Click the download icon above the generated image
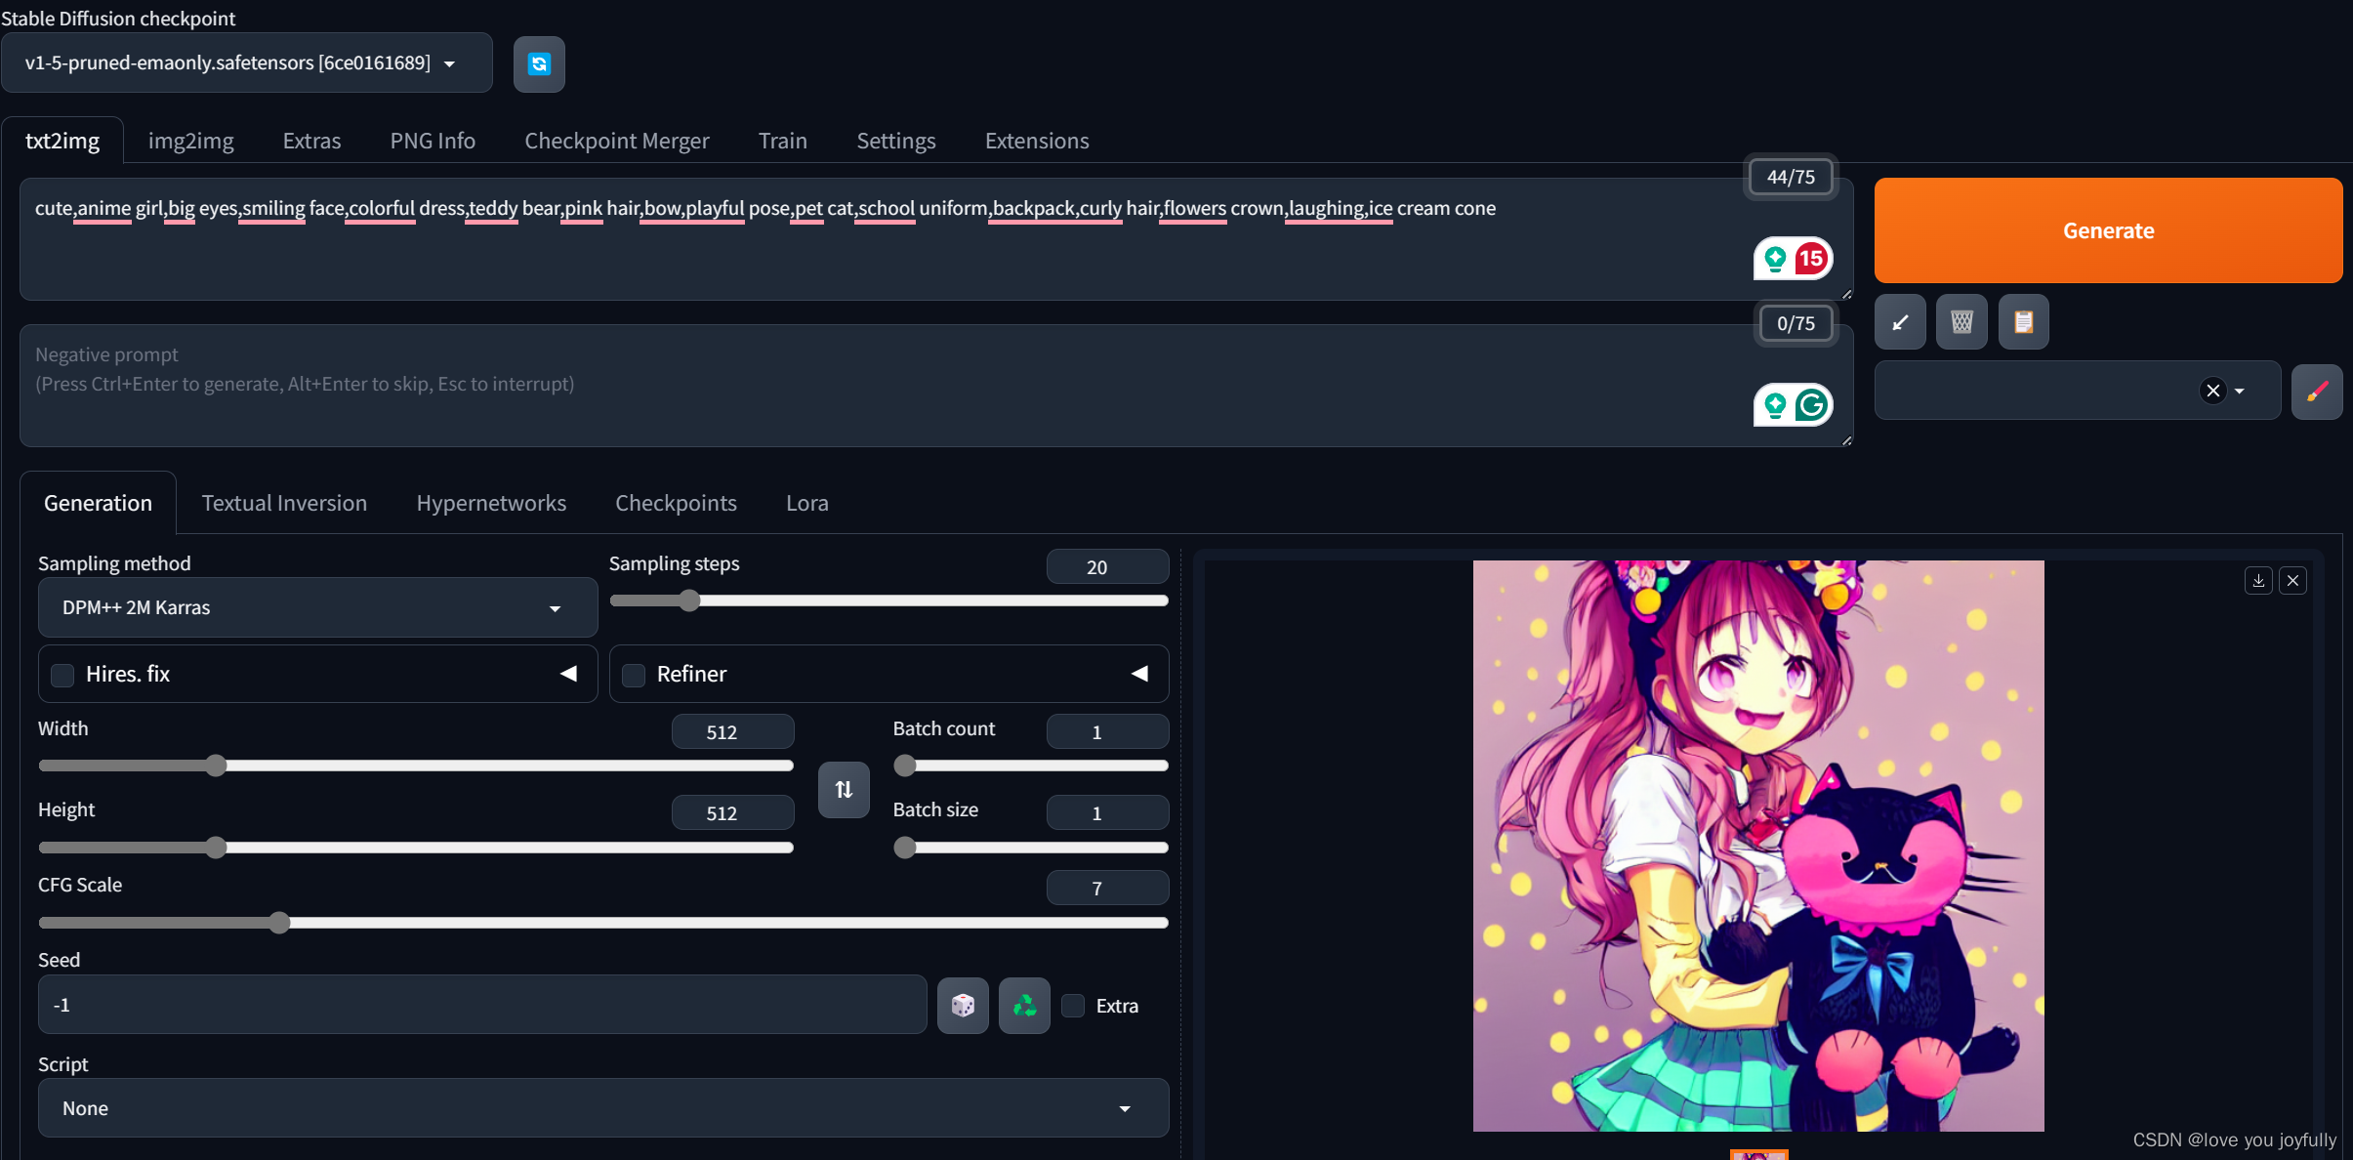The image size is (2353, 1160). [x=2258, y=581]
